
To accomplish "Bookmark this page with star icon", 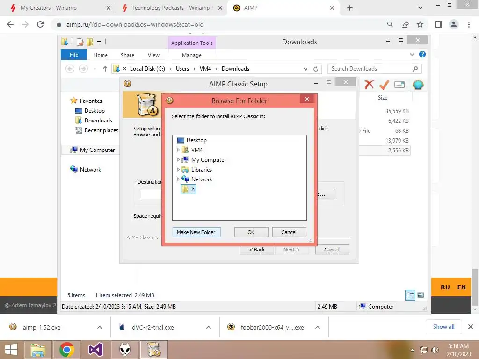I will [421, 24].
